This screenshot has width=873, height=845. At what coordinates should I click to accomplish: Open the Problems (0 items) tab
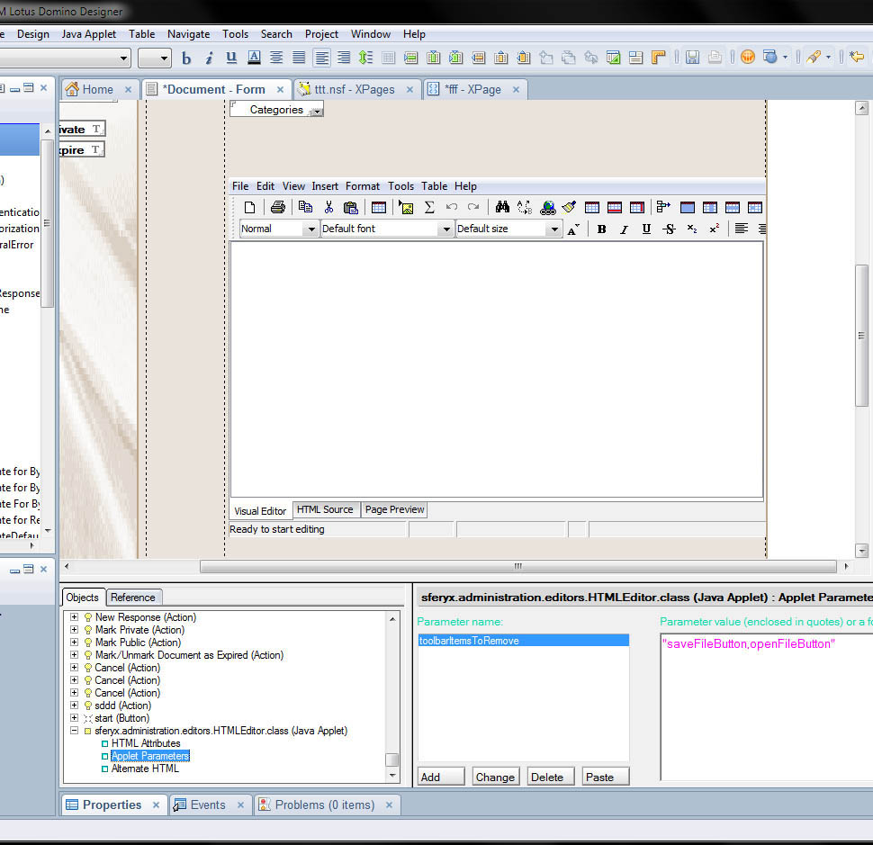click(x=325, y=805)
